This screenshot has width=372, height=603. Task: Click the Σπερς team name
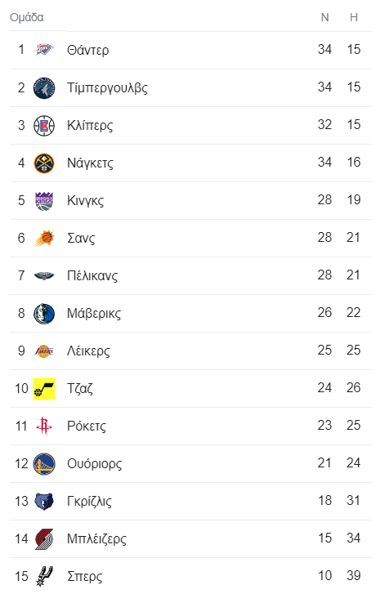click(85, 577)
